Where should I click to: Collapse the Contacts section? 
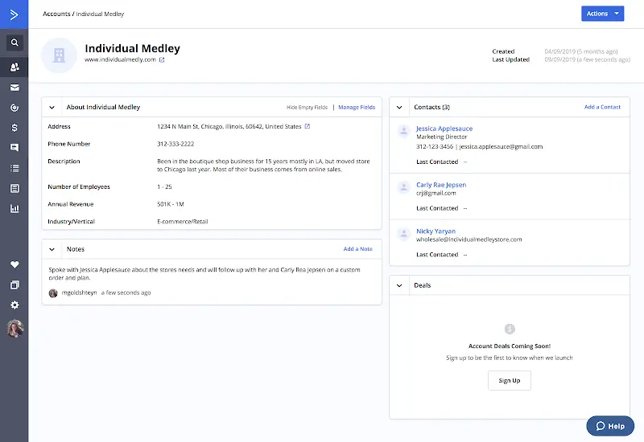point(400,107)
